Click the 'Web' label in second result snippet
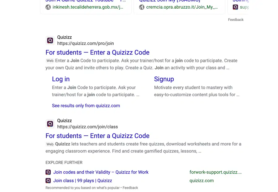Viewport: 278px width, 192px height. [50, 144]
